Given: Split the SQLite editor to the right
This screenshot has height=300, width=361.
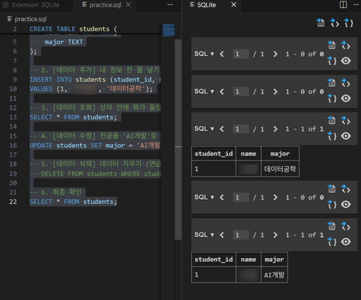Looking at the screenshot, I should pyautogui.click(x=344, y=4).
